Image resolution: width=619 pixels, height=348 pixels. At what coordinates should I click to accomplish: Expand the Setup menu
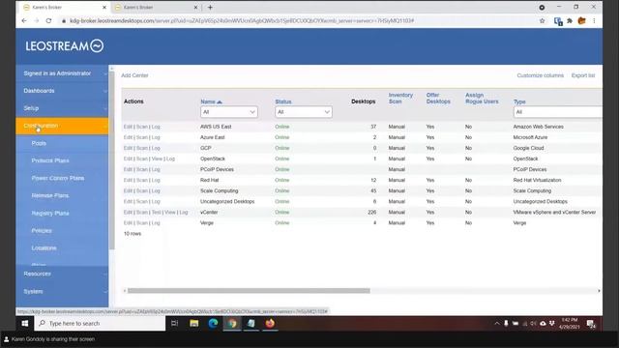[62, 108]
